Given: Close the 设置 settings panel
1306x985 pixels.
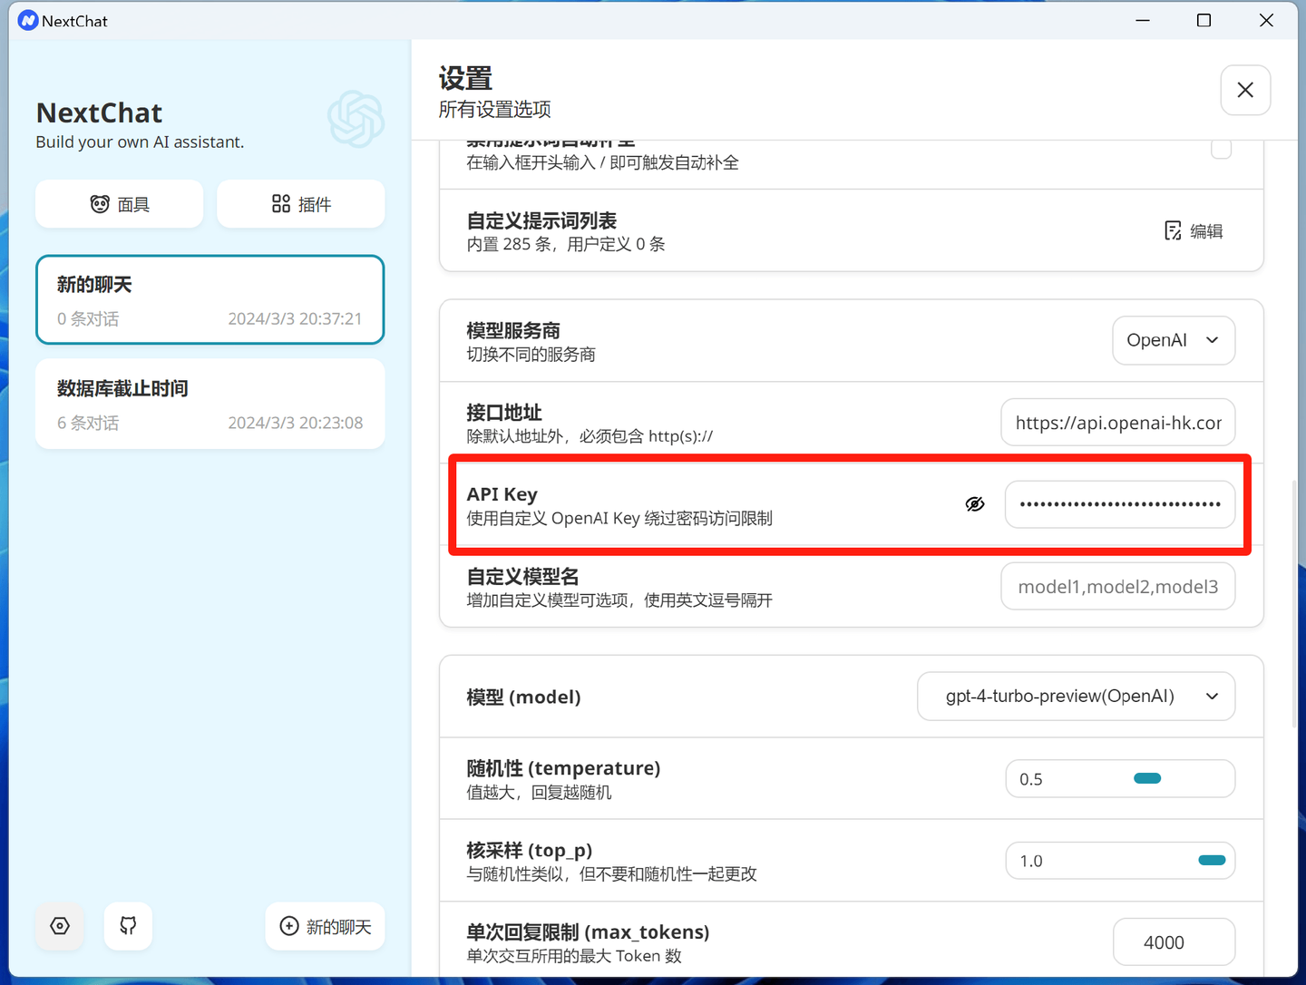Looking at the screenshot, I should click(1245, 90).
